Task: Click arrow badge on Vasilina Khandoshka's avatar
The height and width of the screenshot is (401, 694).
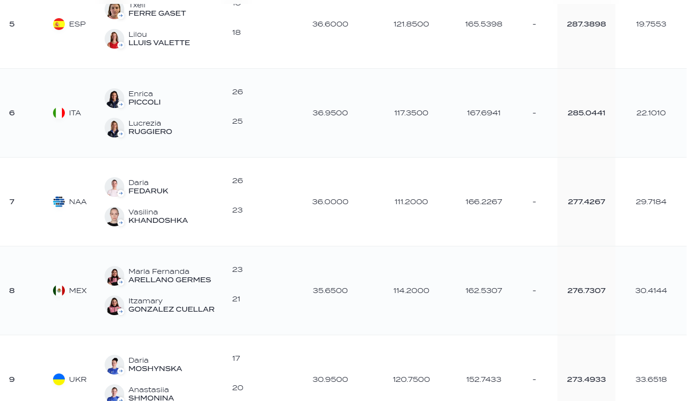Action: pyautogui.click(x=120, y=223)
